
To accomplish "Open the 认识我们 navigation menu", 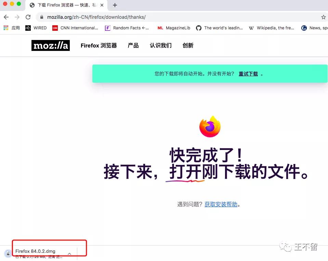I will [x=161, y=45].
